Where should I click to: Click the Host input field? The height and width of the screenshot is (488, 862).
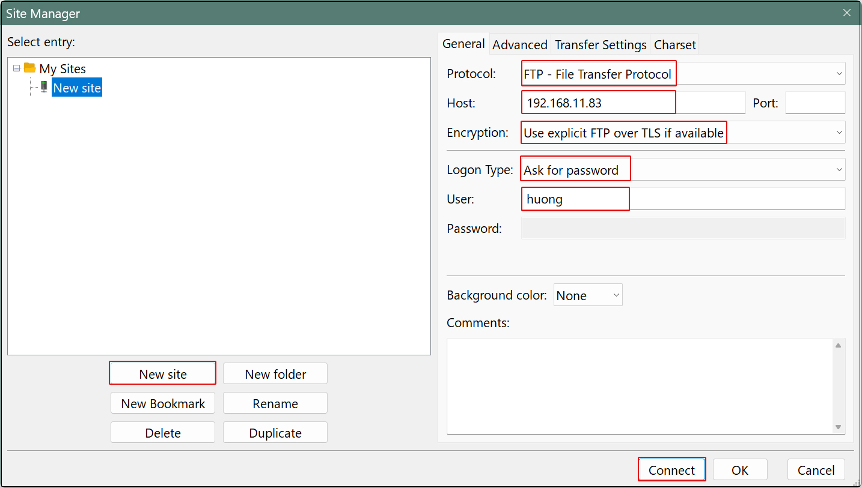pos(633,103)
